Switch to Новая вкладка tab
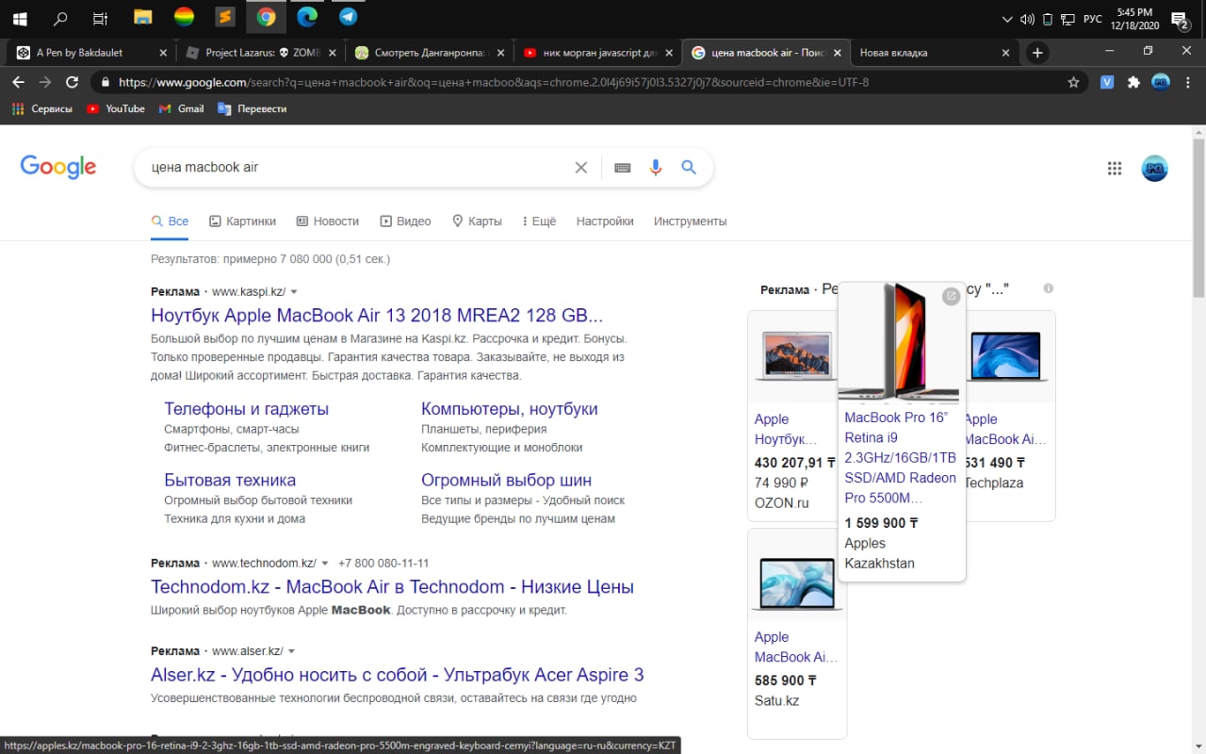 pyautogui.click(x=934, y=53)
